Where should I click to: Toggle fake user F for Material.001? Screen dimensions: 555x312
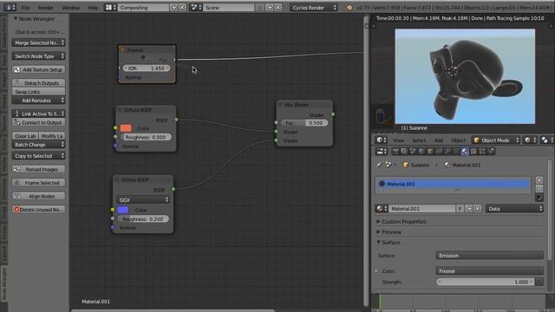pos(460,209)
